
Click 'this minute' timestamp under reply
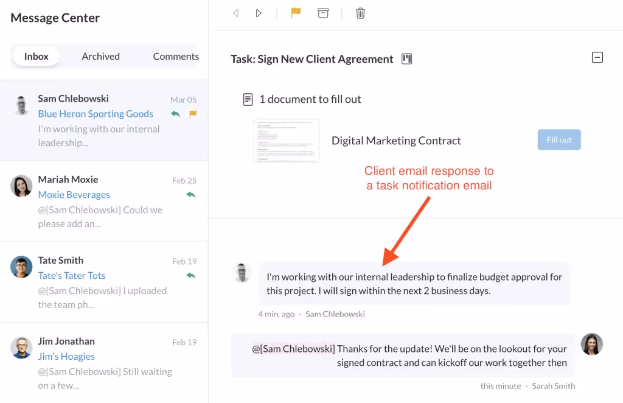(x=501, y=386)
